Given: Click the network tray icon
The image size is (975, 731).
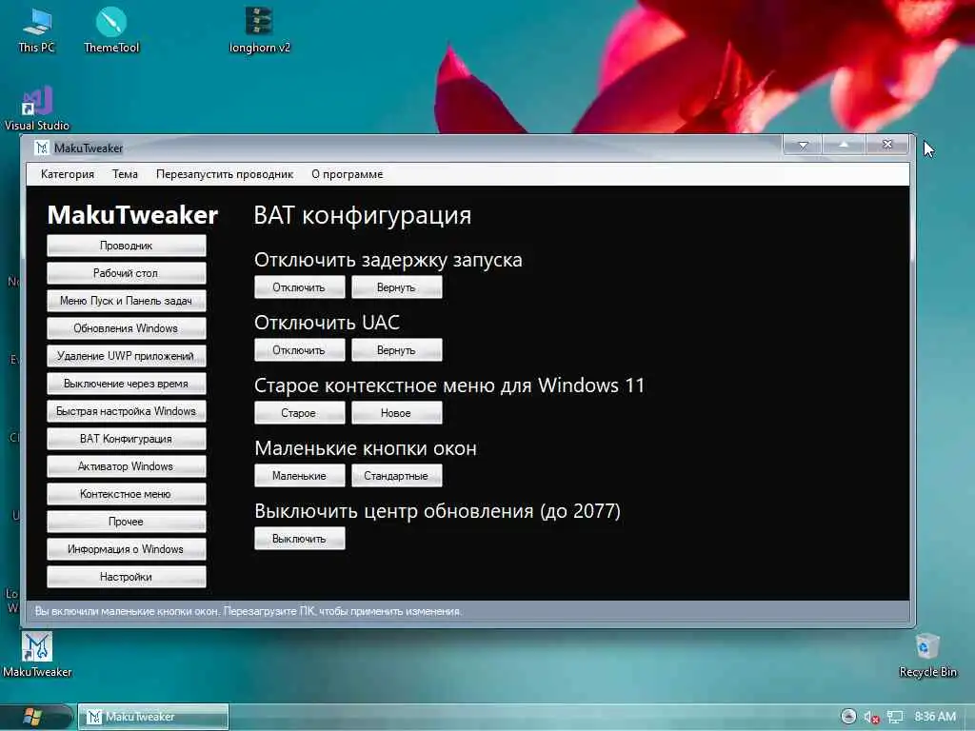Looking at the screenshot, I should pos(895,718).
